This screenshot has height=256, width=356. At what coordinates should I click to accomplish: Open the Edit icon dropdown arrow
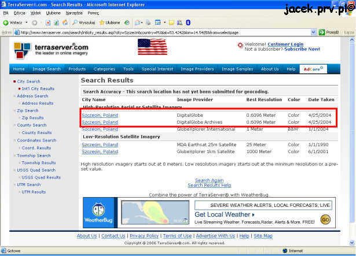pyautogui.click(x=164, y=23)
